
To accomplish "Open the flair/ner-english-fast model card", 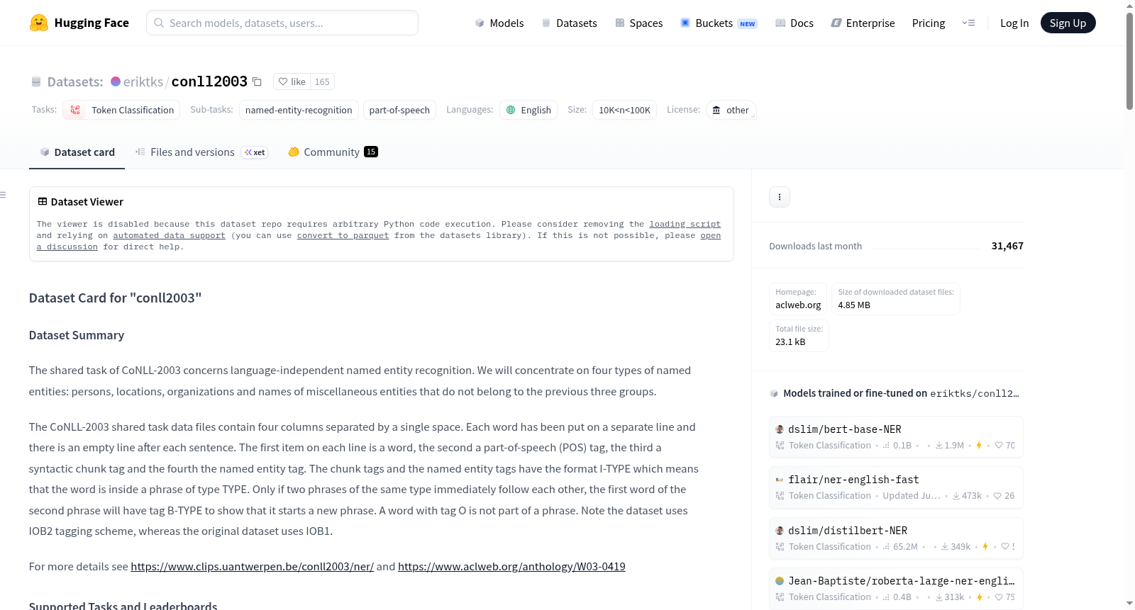I will (x=896, y=487).
